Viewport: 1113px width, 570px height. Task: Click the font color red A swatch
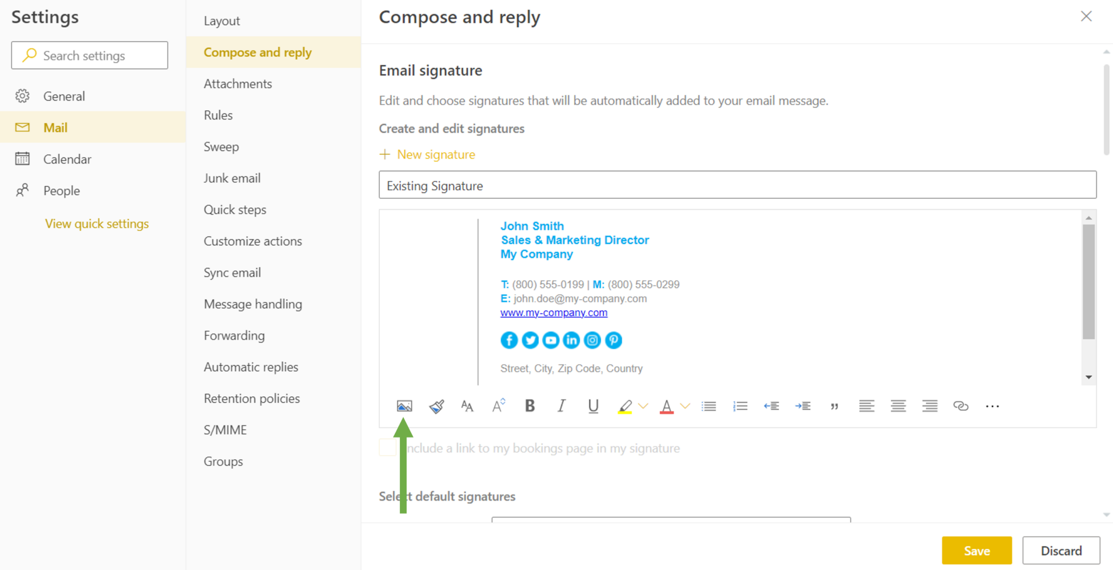(x=667, y=406)
